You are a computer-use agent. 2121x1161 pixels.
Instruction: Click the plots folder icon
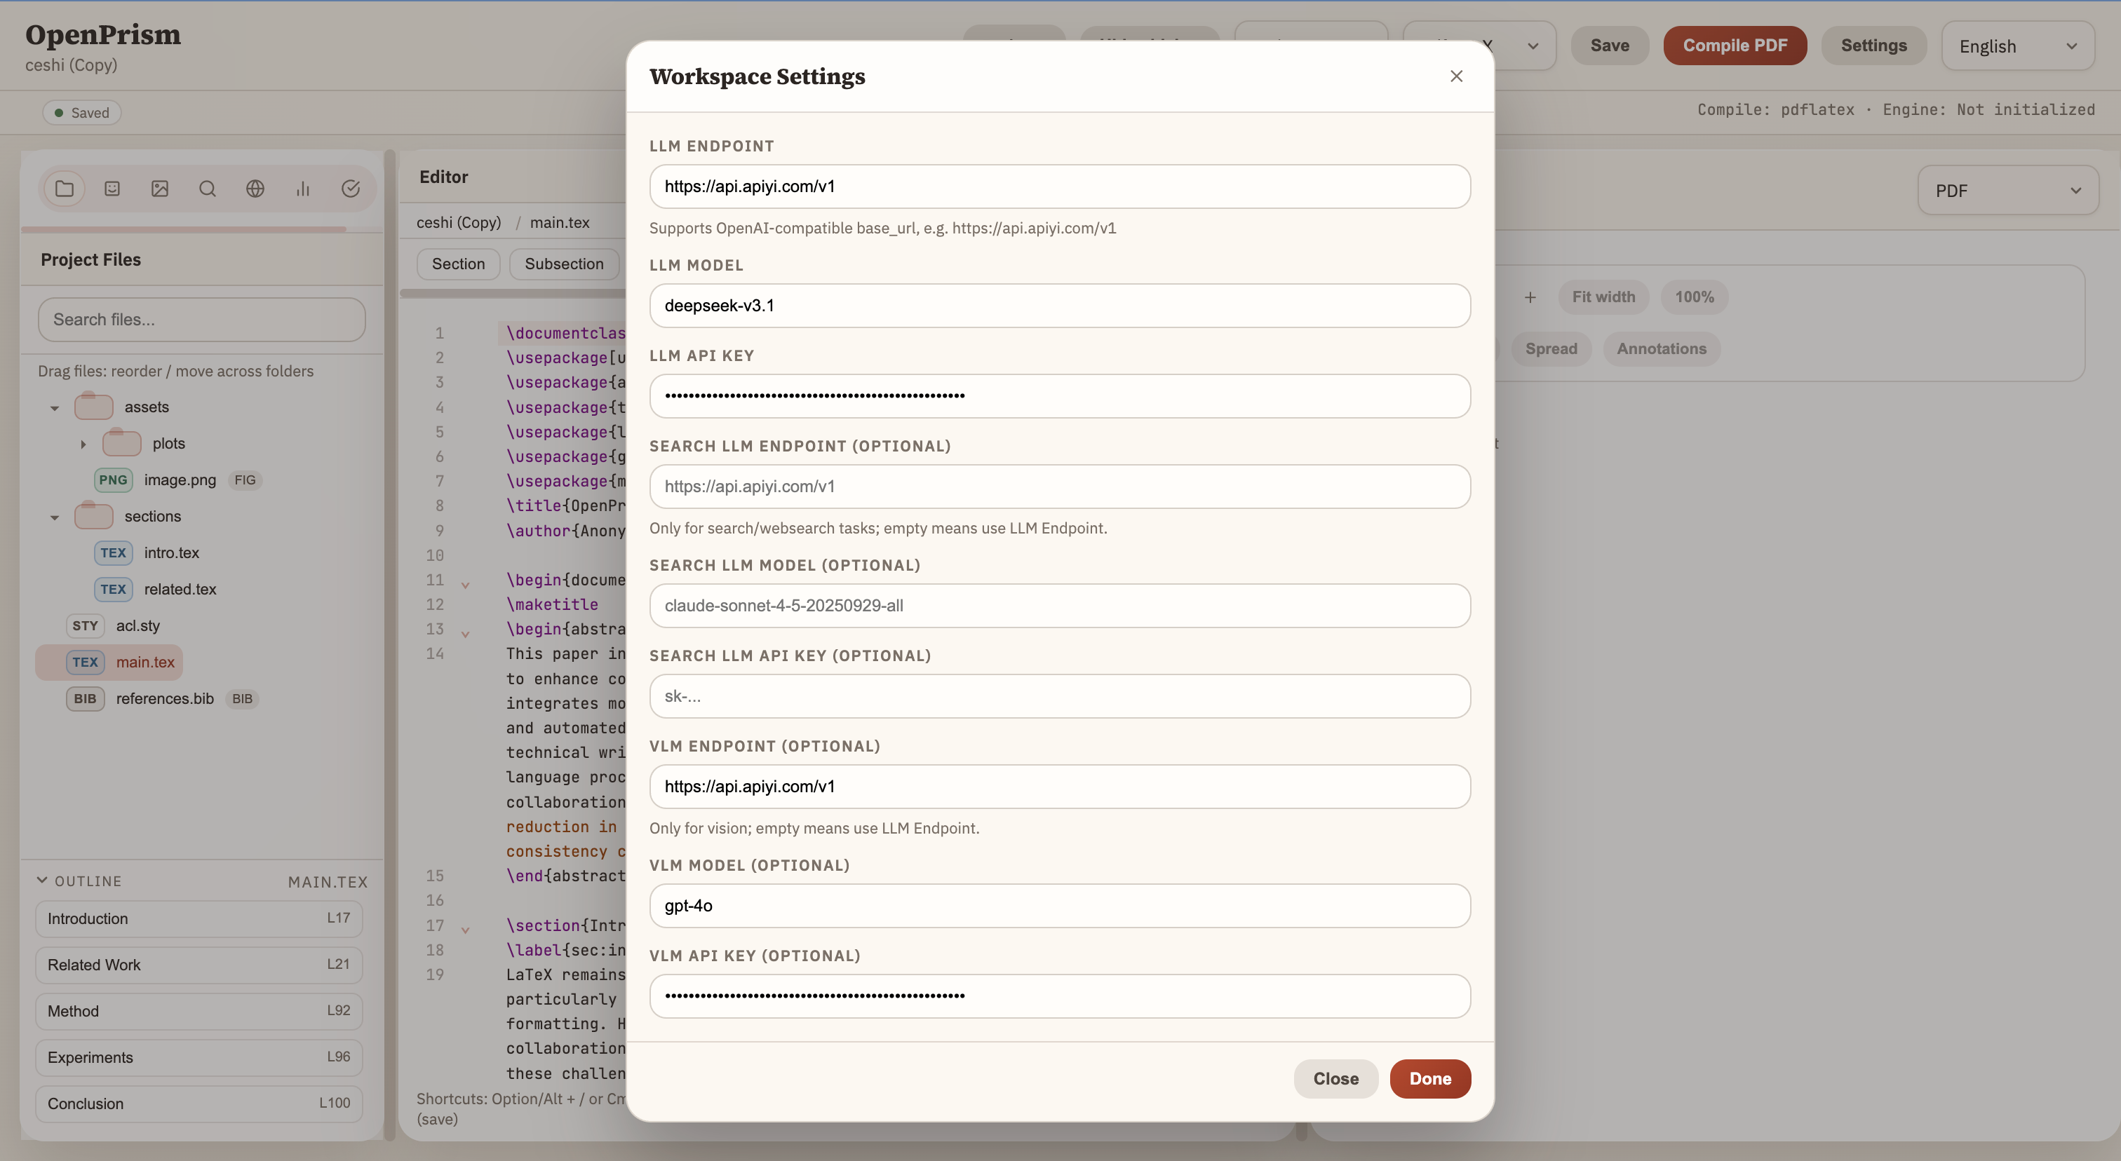tap(121, 442)
